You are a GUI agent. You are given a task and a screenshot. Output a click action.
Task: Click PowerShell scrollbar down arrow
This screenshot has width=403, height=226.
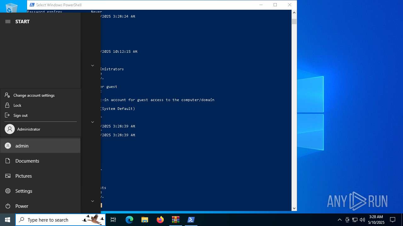coord(294,208)
